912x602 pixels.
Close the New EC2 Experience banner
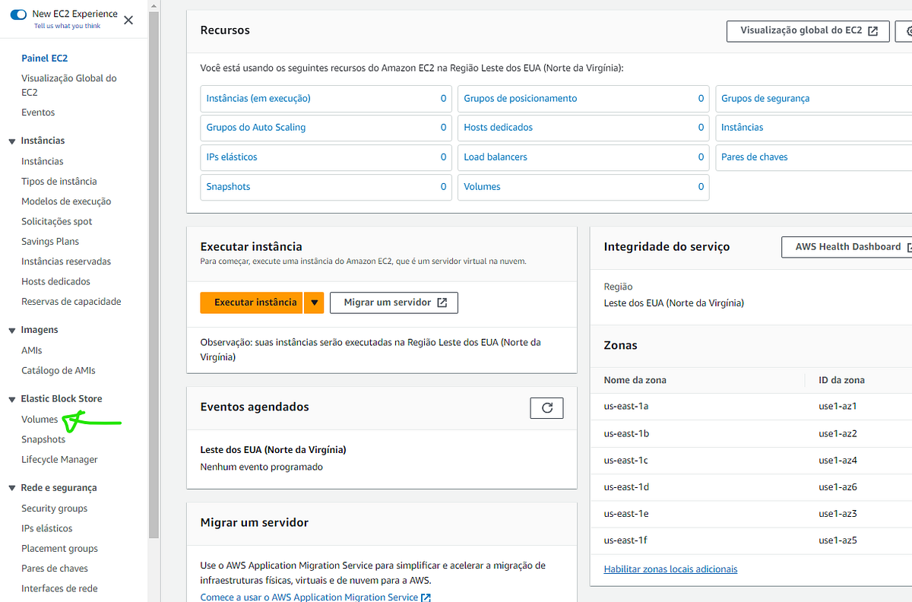[x=128, y=20]
